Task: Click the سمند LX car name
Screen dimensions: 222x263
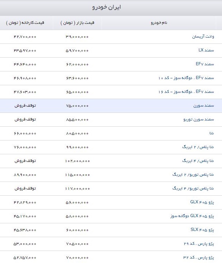Action: (x=206, y=50)
